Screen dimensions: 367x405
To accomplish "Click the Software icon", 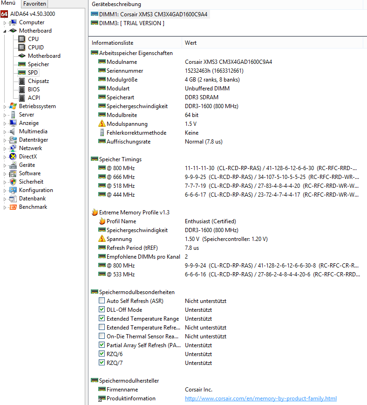I will click(13, 173).
